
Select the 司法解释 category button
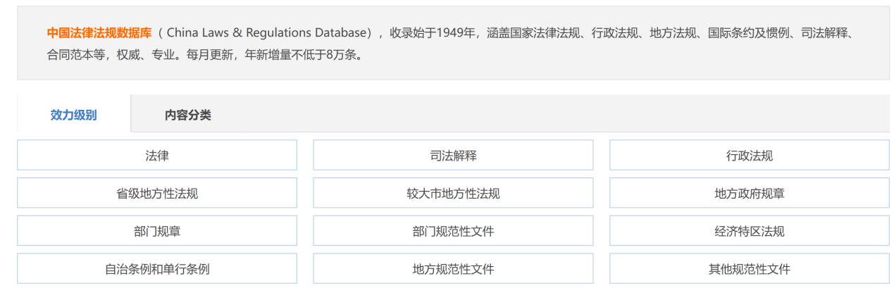[x=453, y=156]
